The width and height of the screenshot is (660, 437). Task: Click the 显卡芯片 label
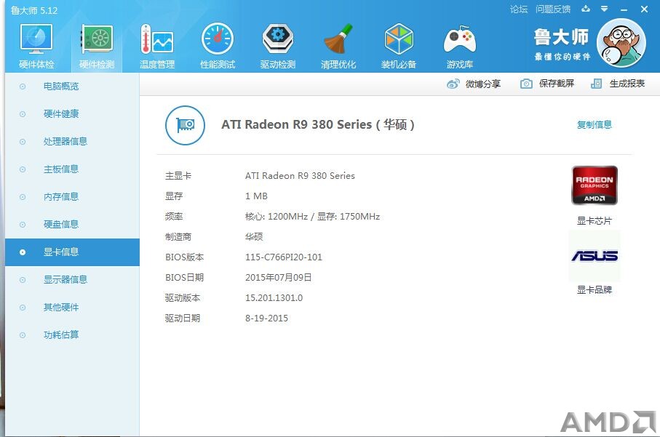(x=595, y=221)
